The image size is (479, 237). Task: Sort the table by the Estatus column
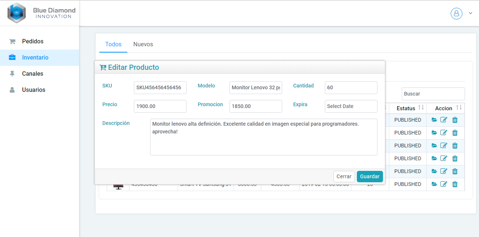pos(421,108)
